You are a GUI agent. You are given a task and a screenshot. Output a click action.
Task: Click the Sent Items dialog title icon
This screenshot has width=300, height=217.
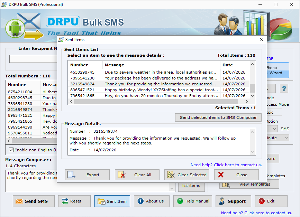pyautogui.click(x=61, y=40)
